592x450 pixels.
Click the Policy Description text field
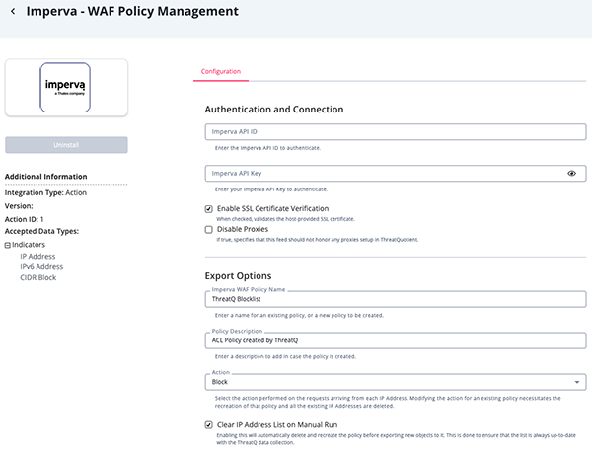click(x=395, y=340)
